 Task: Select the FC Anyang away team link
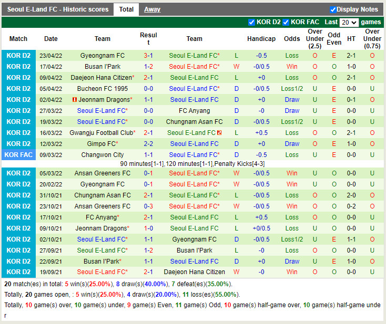(194, 111)
